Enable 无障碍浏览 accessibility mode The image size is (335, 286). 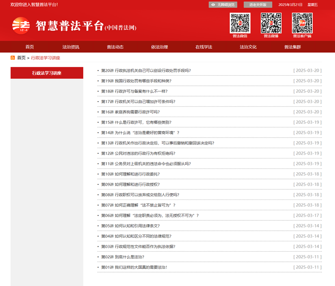coord(223,5)
